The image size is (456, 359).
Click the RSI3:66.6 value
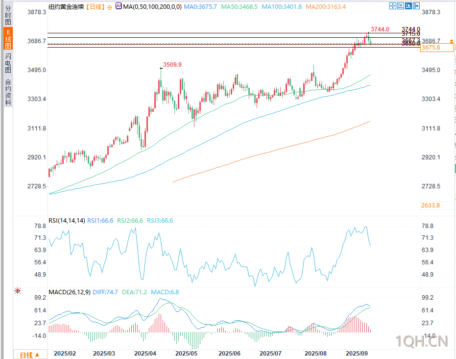point(160,221)
